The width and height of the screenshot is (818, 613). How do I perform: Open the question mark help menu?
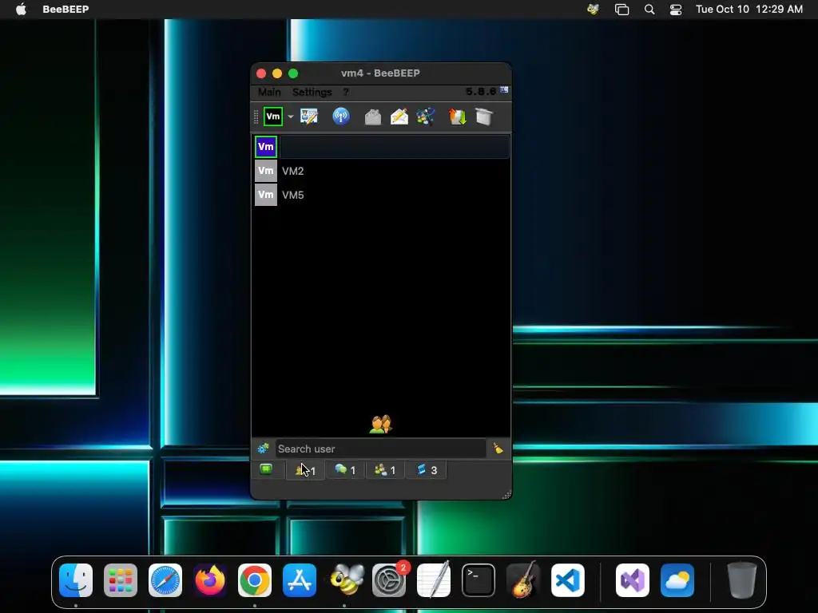346,93
